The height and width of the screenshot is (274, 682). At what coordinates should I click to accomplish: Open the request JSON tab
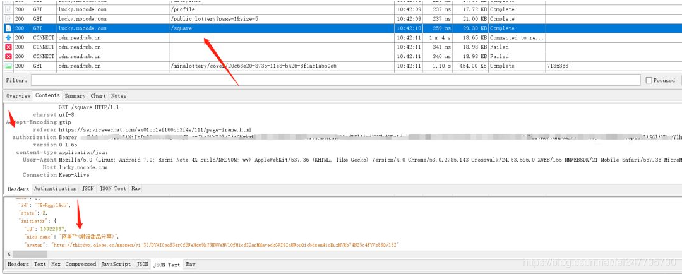(88, 189)
